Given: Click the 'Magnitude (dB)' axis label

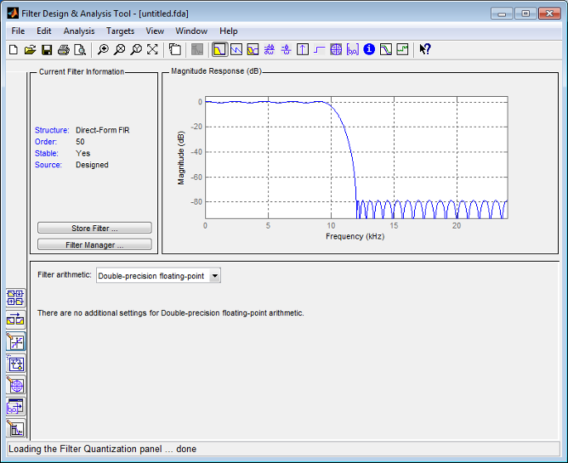Looking at the screenshot, I should [181, 158].
